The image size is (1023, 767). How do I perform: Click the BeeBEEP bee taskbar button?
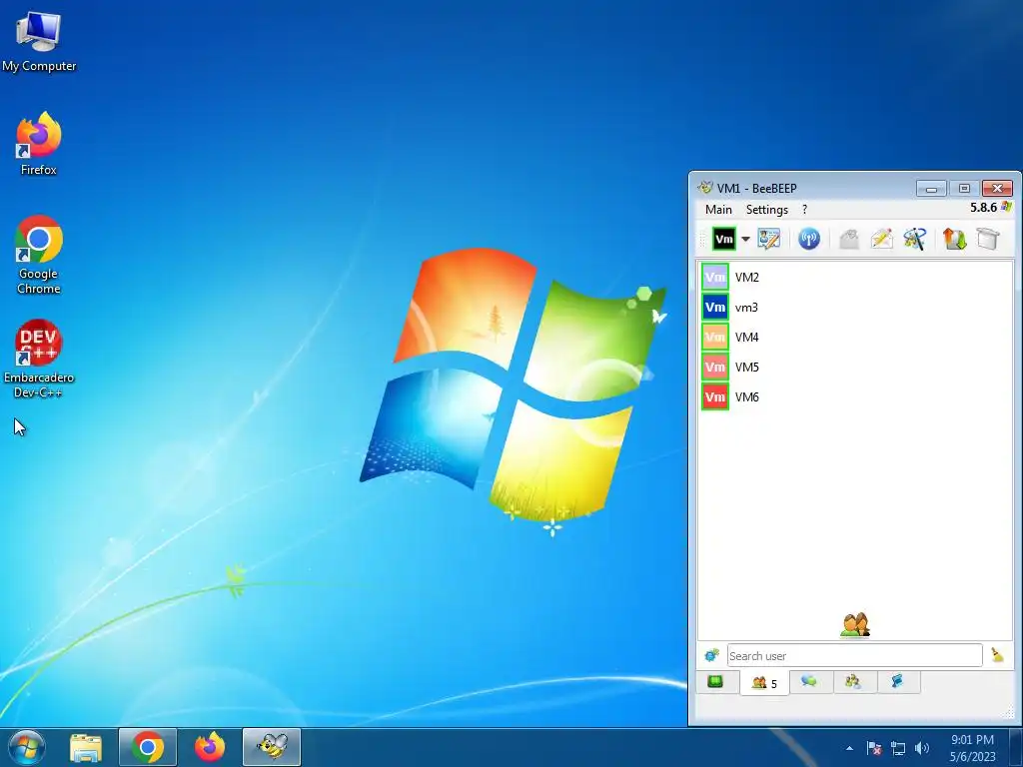click(272, 747)
